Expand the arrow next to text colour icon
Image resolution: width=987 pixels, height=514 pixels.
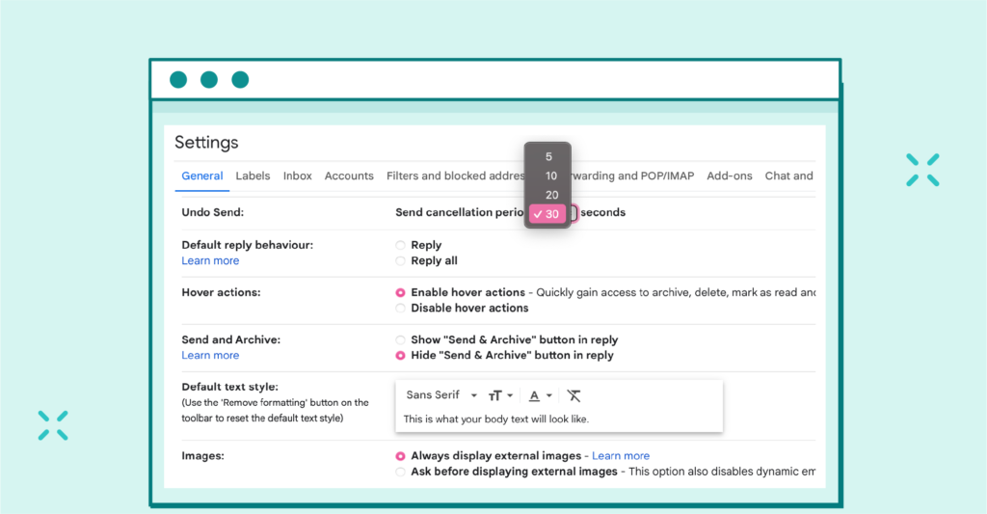coord(549,395)
